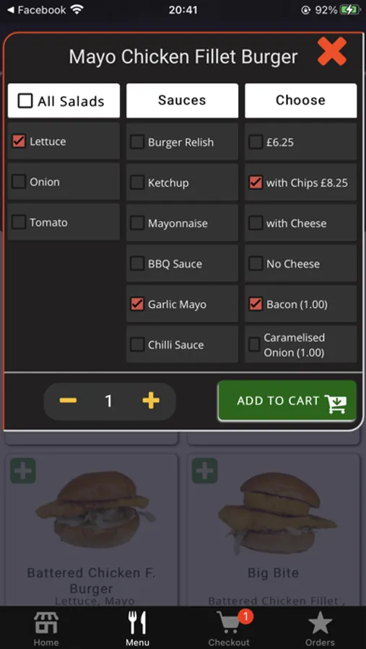Open the Home tab store icon

coord(46,623)
